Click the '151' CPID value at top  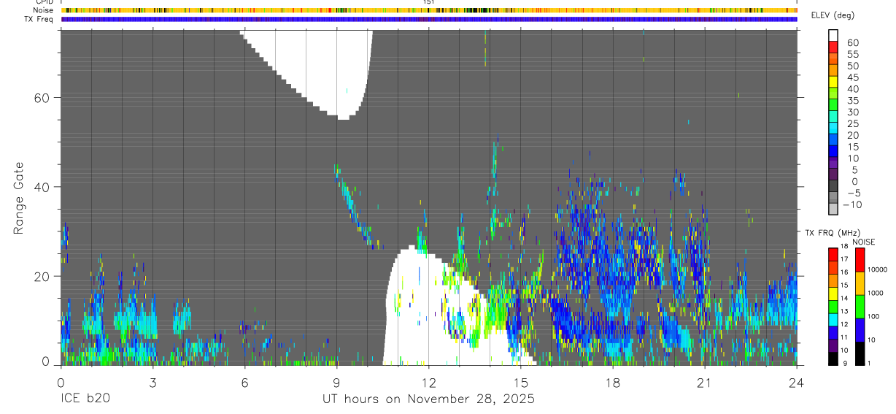(x=429, y=2)
